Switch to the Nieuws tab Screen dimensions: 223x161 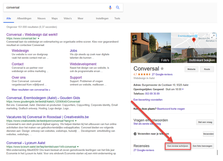[x=41, y=18]
